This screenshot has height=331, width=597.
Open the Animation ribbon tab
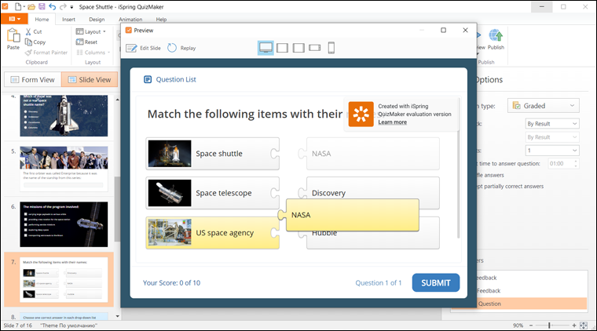[x=130, y=20]
